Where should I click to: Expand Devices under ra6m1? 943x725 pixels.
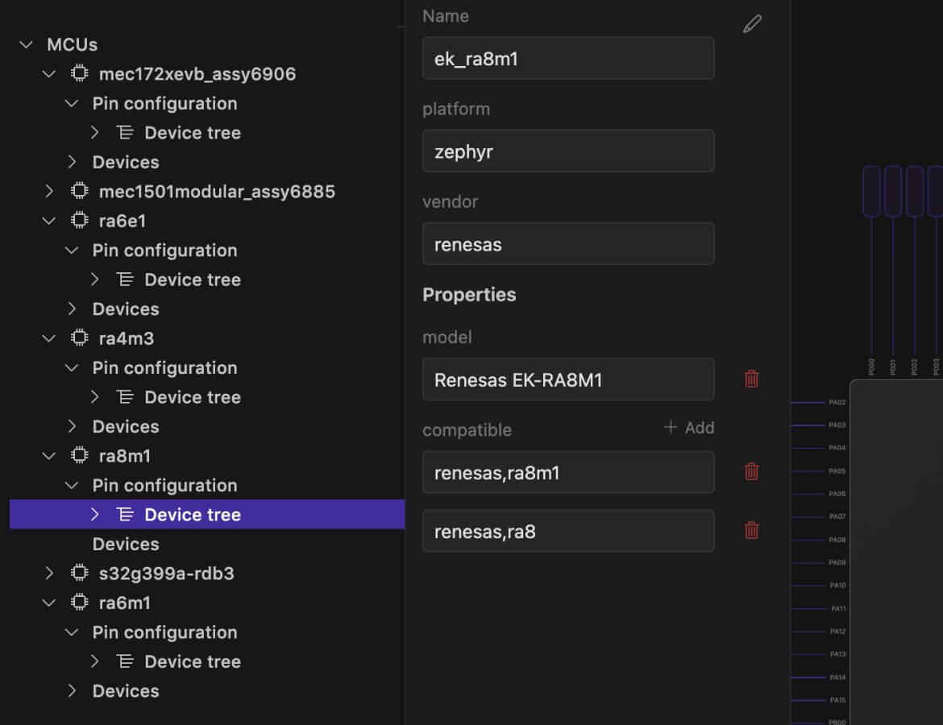pos(73,690)
